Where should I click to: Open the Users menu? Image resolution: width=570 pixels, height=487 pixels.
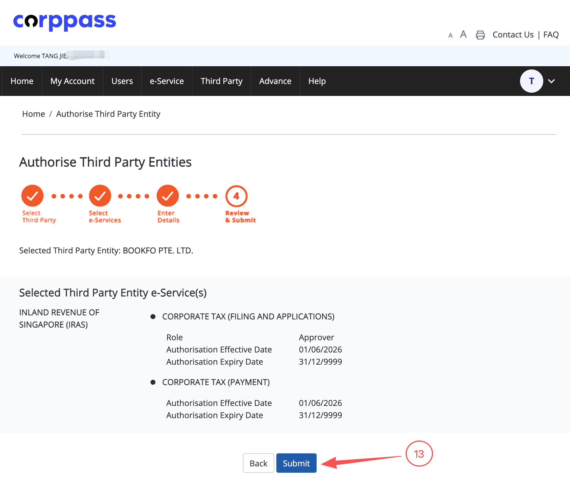(122, 81)
